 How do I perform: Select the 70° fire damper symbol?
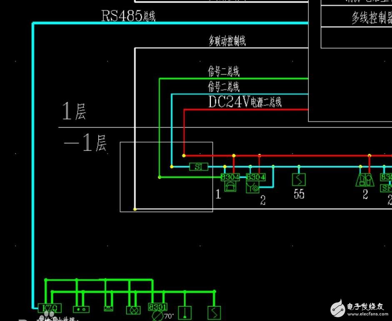pos(158,316)
